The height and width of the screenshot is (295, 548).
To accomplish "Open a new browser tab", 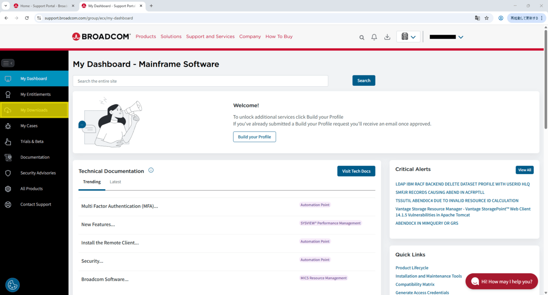I will click(151, 6).
